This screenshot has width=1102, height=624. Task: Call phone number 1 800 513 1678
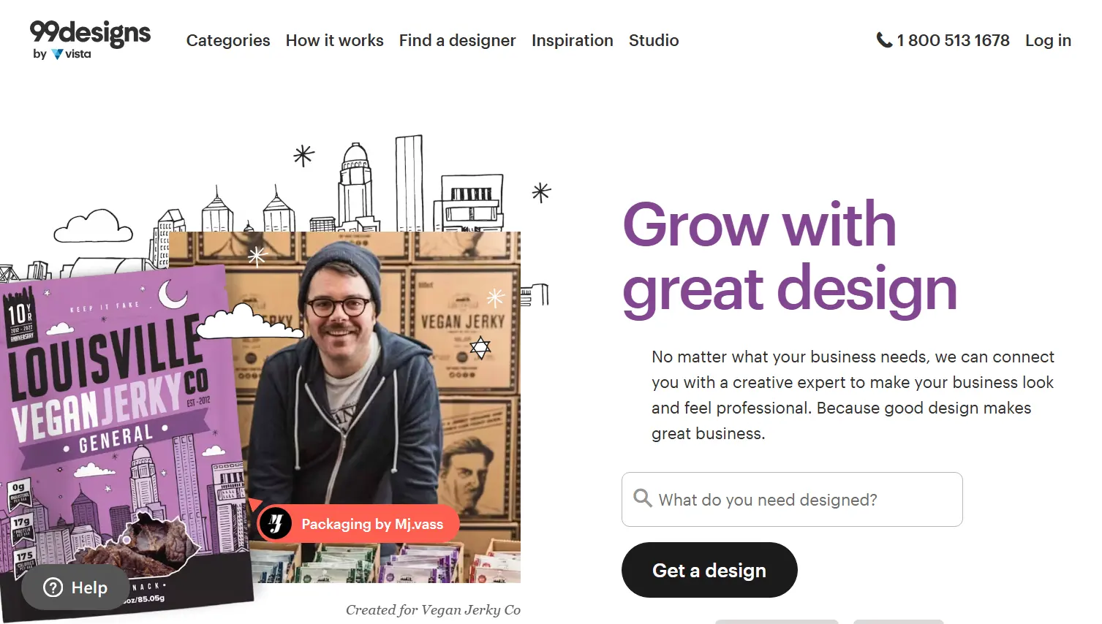[953, 40]
